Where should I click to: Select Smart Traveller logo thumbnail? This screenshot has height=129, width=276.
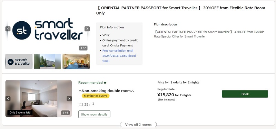[x=19, y=62]
